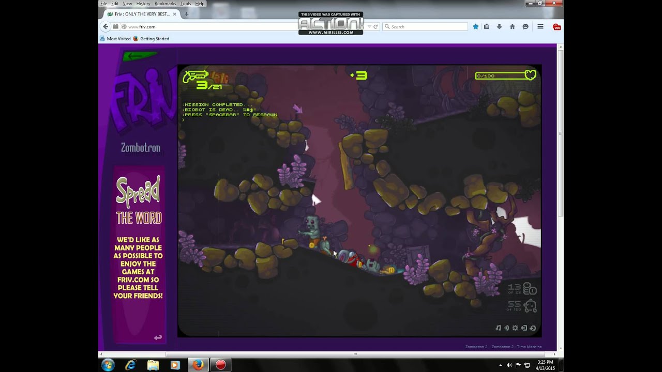Launch Internet Explorer from taskbar
Viewport: 662px width, 372px height.
[x=131, y=365]
